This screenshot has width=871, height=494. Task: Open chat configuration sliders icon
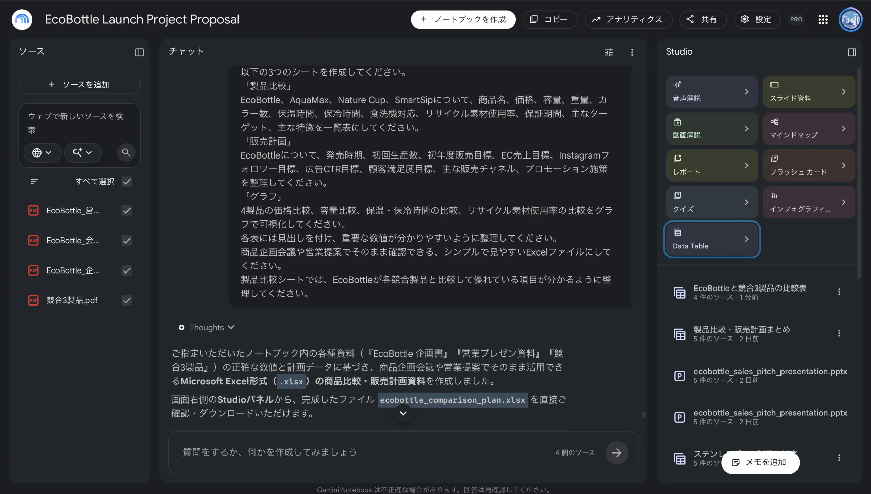609,52
